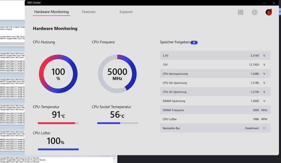
Task: Select the 12V voltage row
Action: point(215,65)
